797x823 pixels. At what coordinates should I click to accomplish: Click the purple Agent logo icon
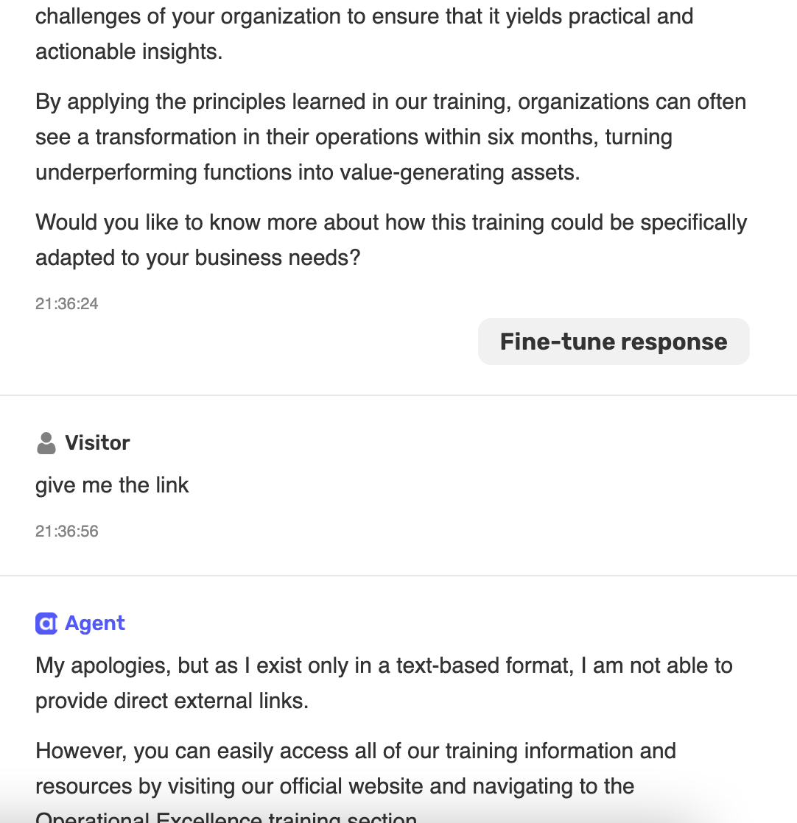pos(46,624)
